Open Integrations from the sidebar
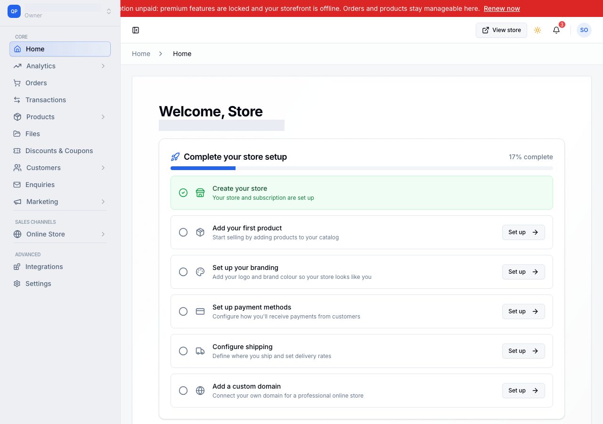Image resolution: width=603 pixels, height=424 pixels. coord(60,267)
